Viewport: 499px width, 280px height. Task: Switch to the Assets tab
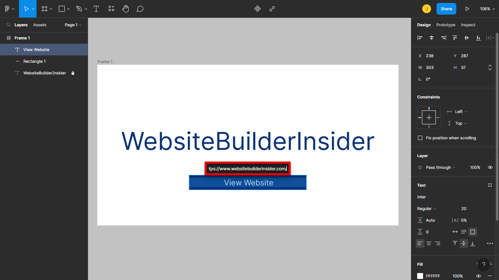tap(40, 25)
